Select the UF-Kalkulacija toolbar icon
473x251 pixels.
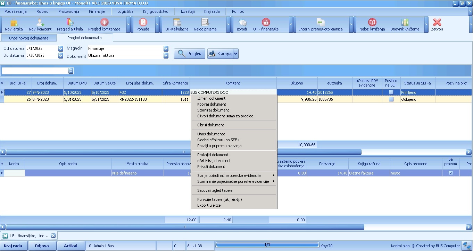click(177, 25)
